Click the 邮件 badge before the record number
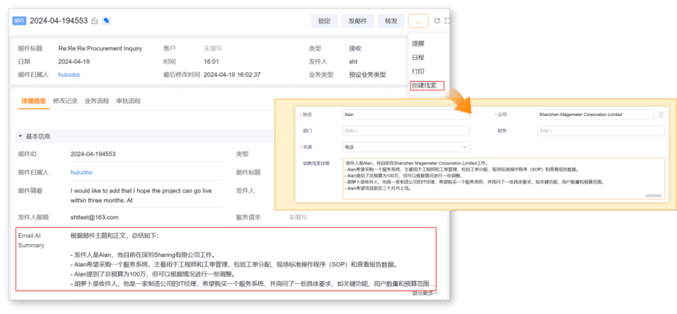The width and height of the screenshot is (677, 314). [20, 21]
